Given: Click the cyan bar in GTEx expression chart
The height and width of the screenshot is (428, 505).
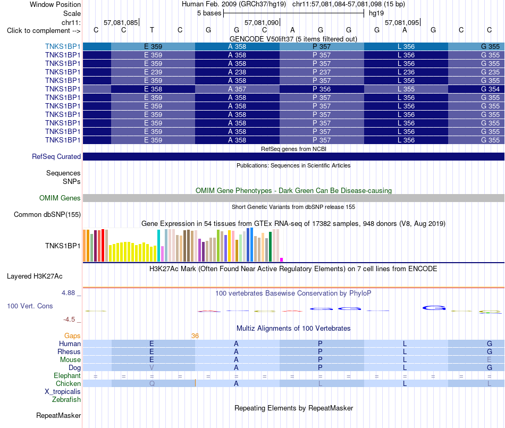Looking at the screenshot, I should (x=158, y=246).
